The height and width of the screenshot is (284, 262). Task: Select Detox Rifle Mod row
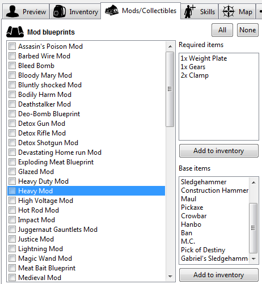click(86, 133)
